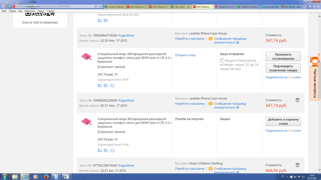
Task: Click the QR code to download app
Action: [x=40, y=15]
